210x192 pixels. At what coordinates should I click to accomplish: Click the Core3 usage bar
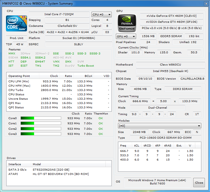click(x=41, y=134)
